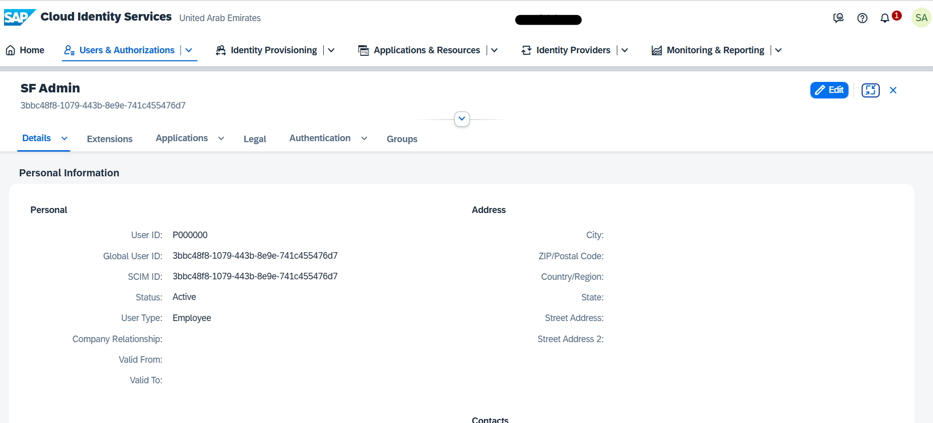Click the SAP logo
Viewport: 933px width, 423px height.
click(x=20, y=18)
